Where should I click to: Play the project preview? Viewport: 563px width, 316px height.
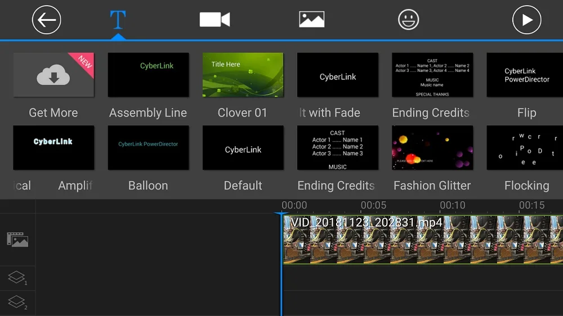(x=526, y=20)
